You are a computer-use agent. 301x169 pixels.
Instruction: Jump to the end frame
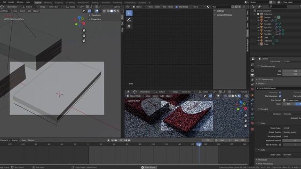(129, 140)
